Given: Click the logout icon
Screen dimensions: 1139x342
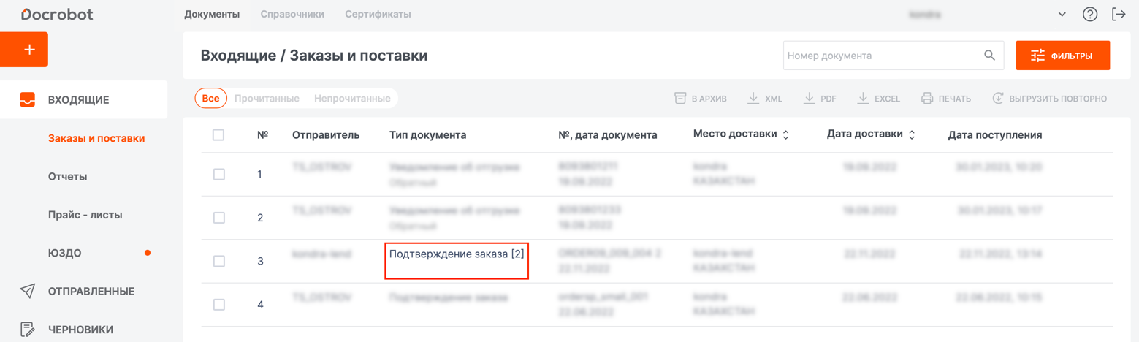Looking at the screenshot, I should point(1118,15).
